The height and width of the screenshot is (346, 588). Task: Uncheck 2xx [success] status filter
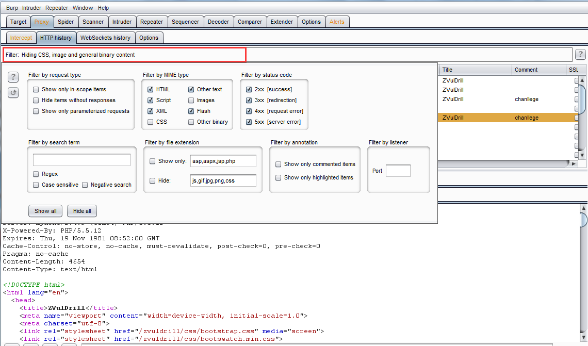point(249,89)
